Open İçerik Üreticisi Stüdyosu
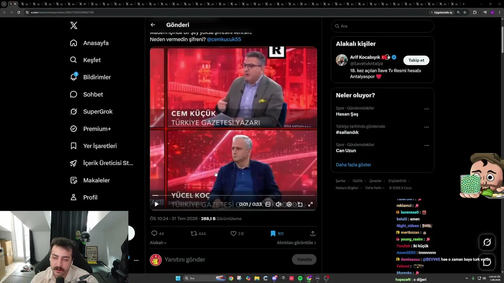Image resolution: width=504 pixels, height=283 pixels. point(102,163)
